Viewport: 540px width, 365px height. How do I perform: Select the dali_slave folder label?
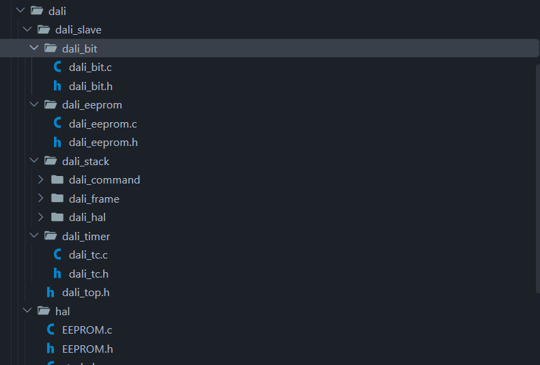pyautogui.click(x=79, y=29)
